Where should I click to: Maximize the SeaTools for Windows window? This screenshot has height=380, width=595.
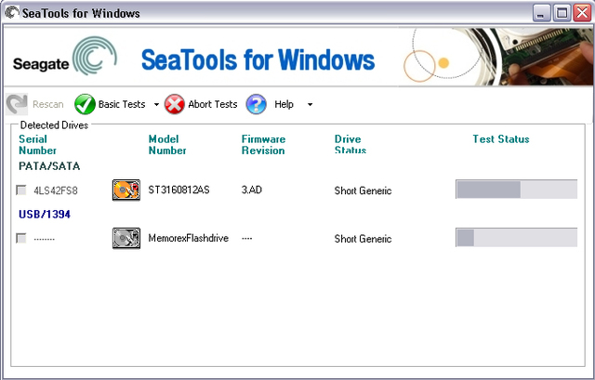click(x=562, y=13)
